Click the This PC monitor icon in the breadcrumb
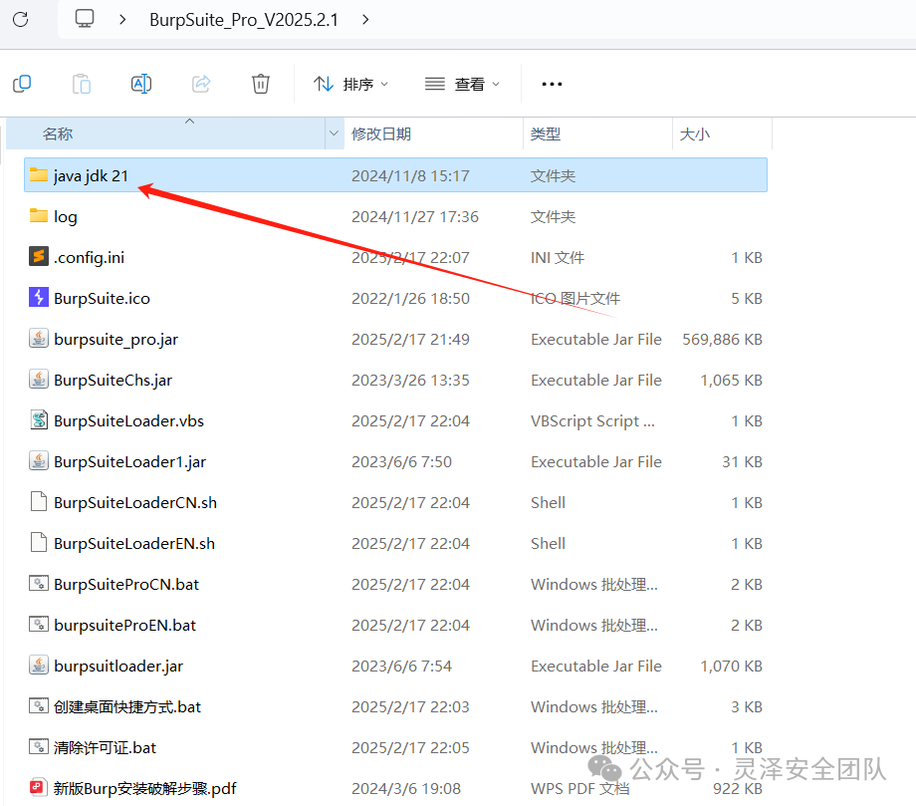Screen dimensions: 916x806 84,19
